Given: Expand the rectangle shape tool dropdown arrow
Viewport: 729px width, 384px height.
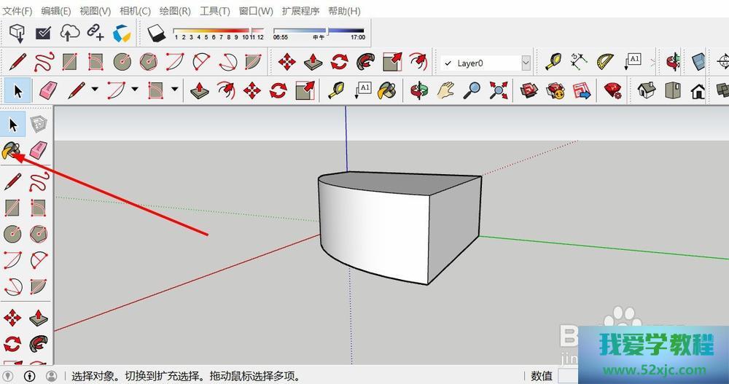Looking at the screenshot, I should pyautogui.click(x=175, y=90).
